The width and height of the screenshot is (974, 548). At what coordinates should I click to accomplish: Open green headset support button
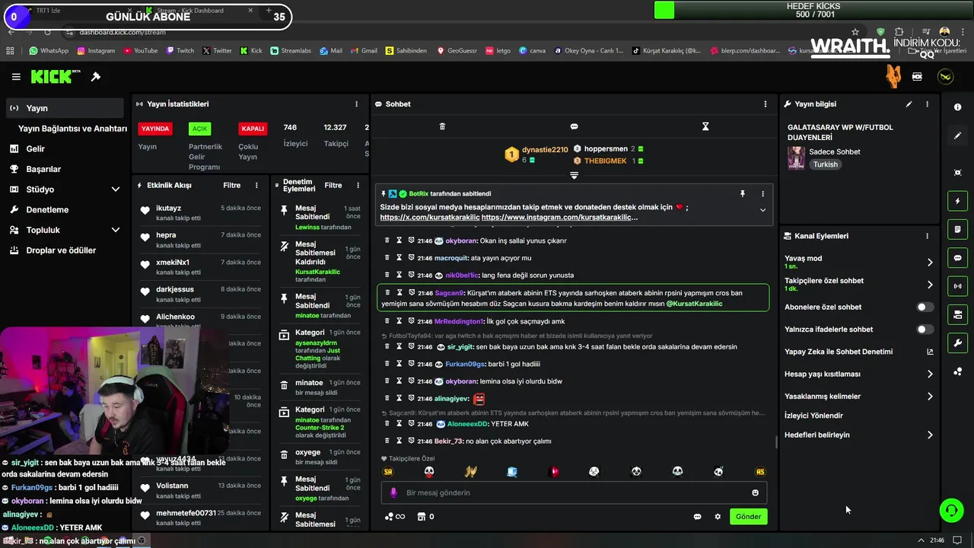point(951,510)
